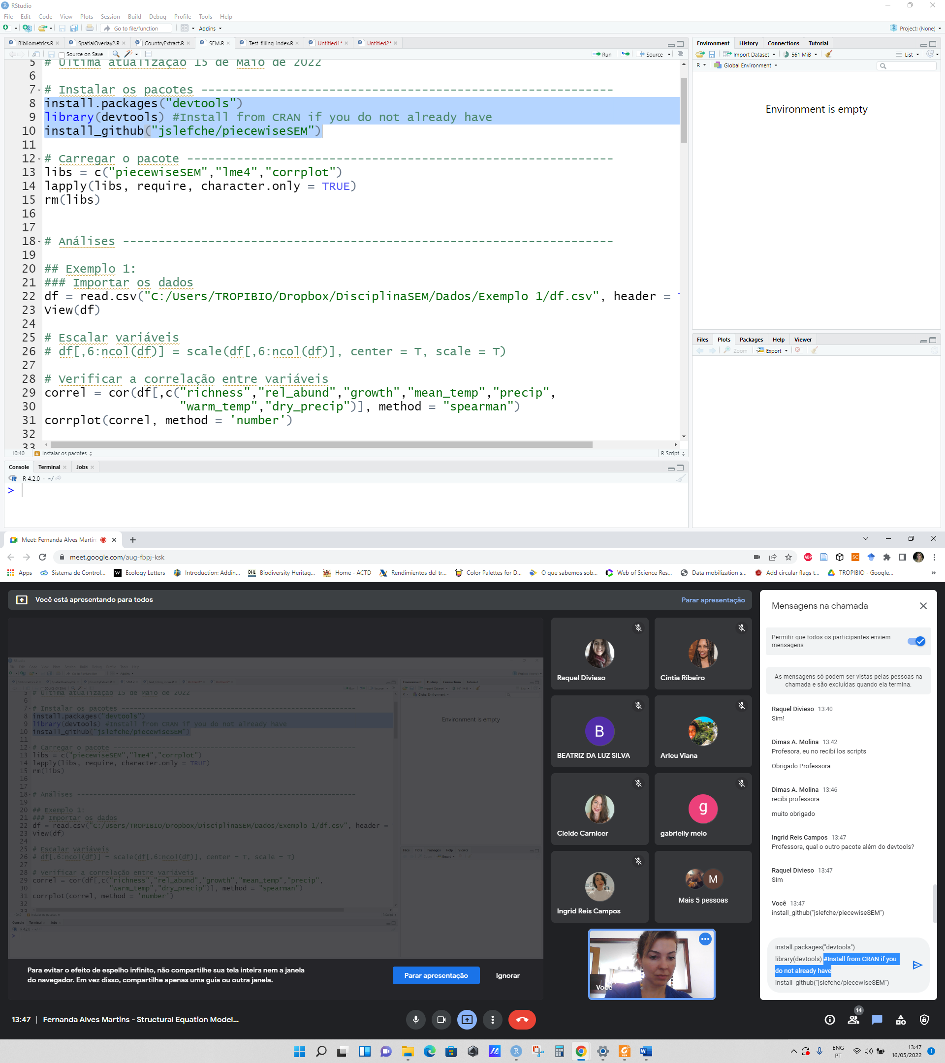Click the find/replace magnifier in the editor
The height and width of the screenshot is (1063, 945).
(x=116, y=54)
